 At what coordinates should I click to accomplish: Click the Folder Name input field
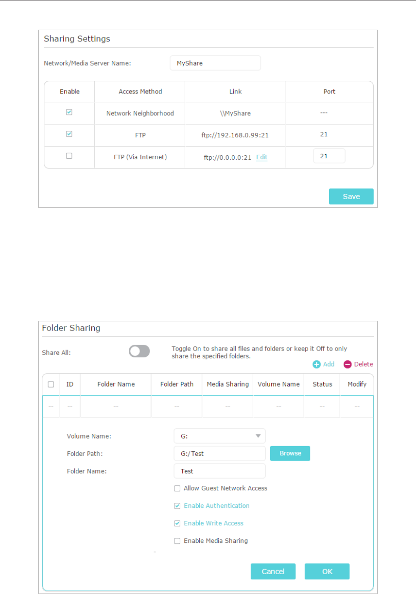click(x=219, y=471)
